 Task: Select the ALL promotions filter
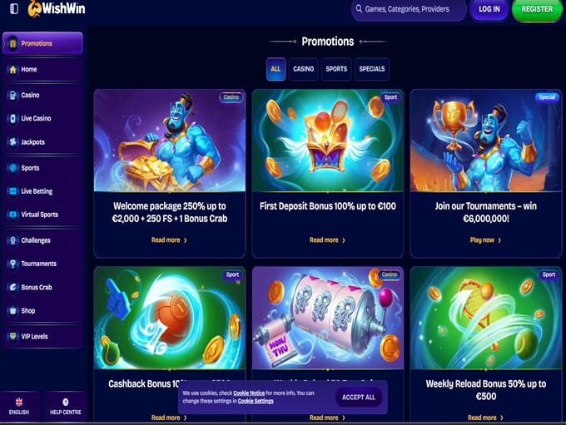(276, 69)
